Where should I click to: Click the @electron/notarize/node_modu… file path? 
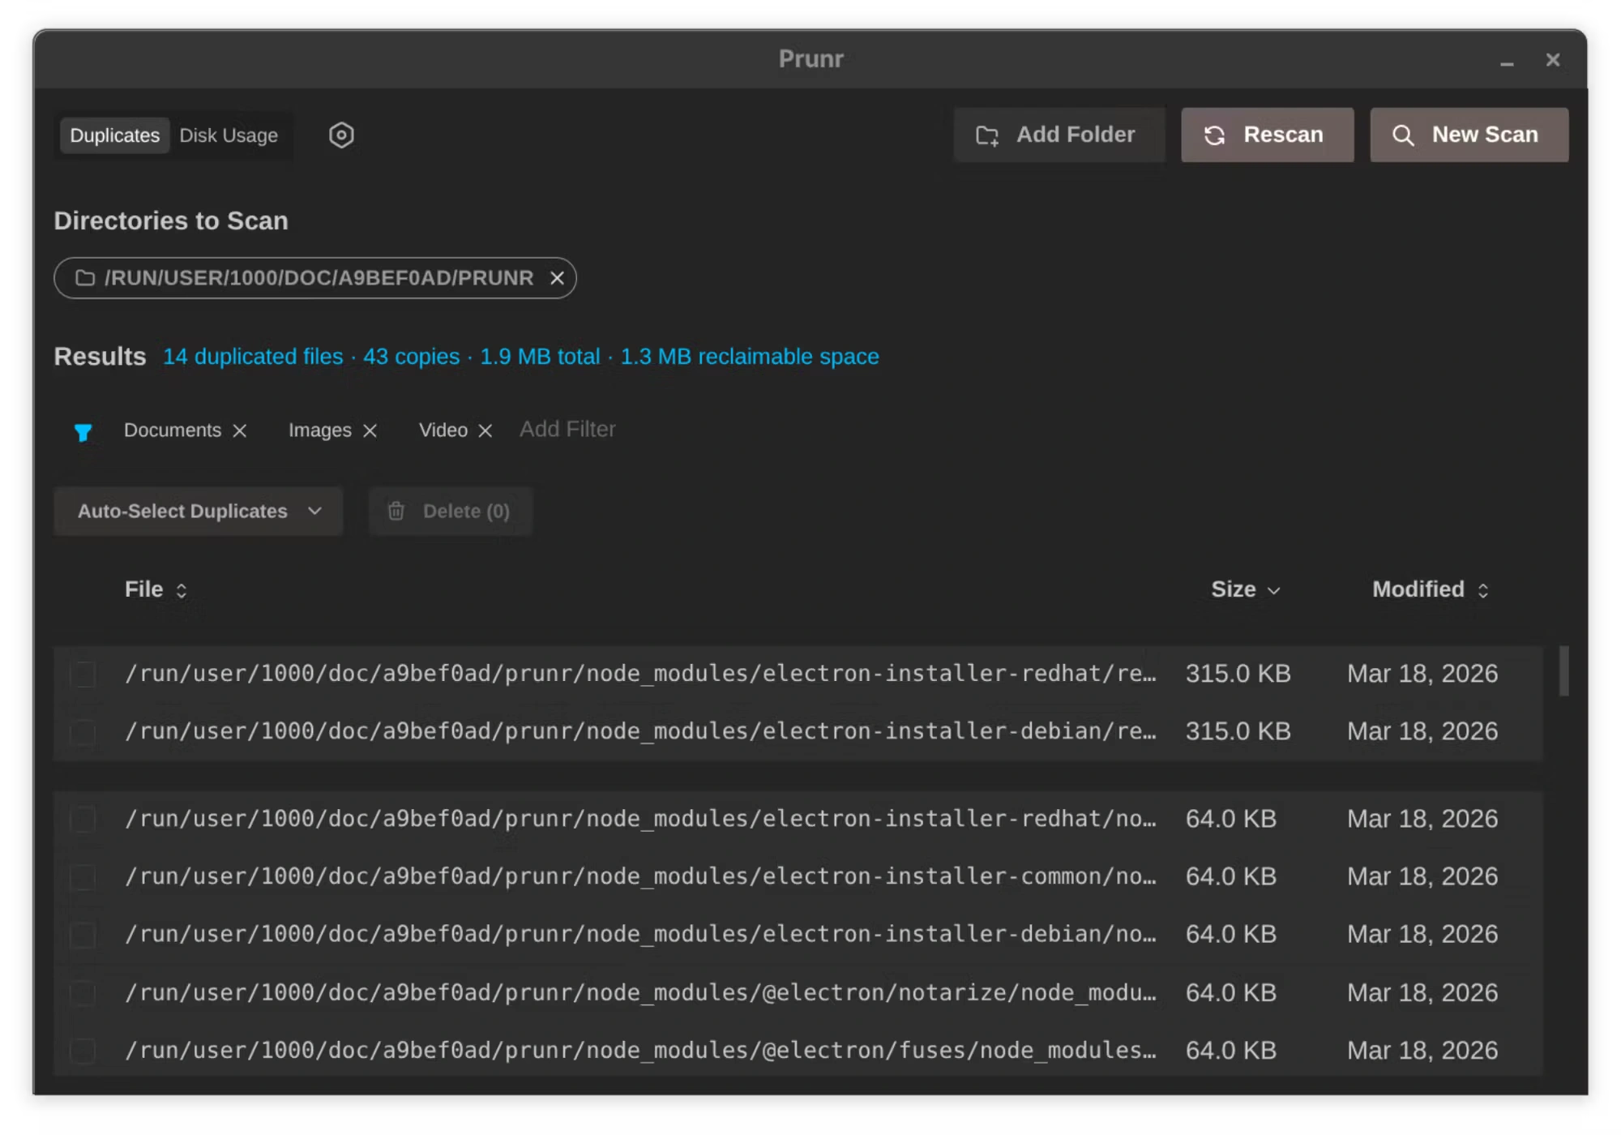click(640, 992)
